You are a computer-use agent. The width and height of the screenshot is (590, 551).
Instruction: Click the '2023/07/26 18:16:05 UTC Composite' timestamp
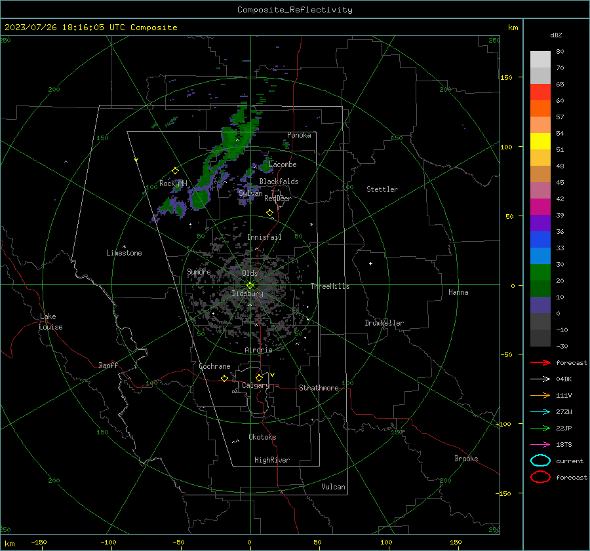click(x=90, y=28)
